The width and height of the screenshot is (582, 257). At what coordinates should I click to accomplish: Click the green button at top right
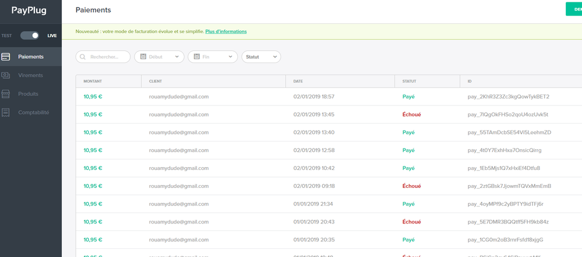574,9
